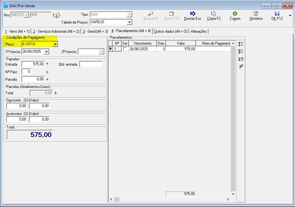This screenshot has height=207, width=295.
Task: Click the Sel. column header
Action: [125, 43]
